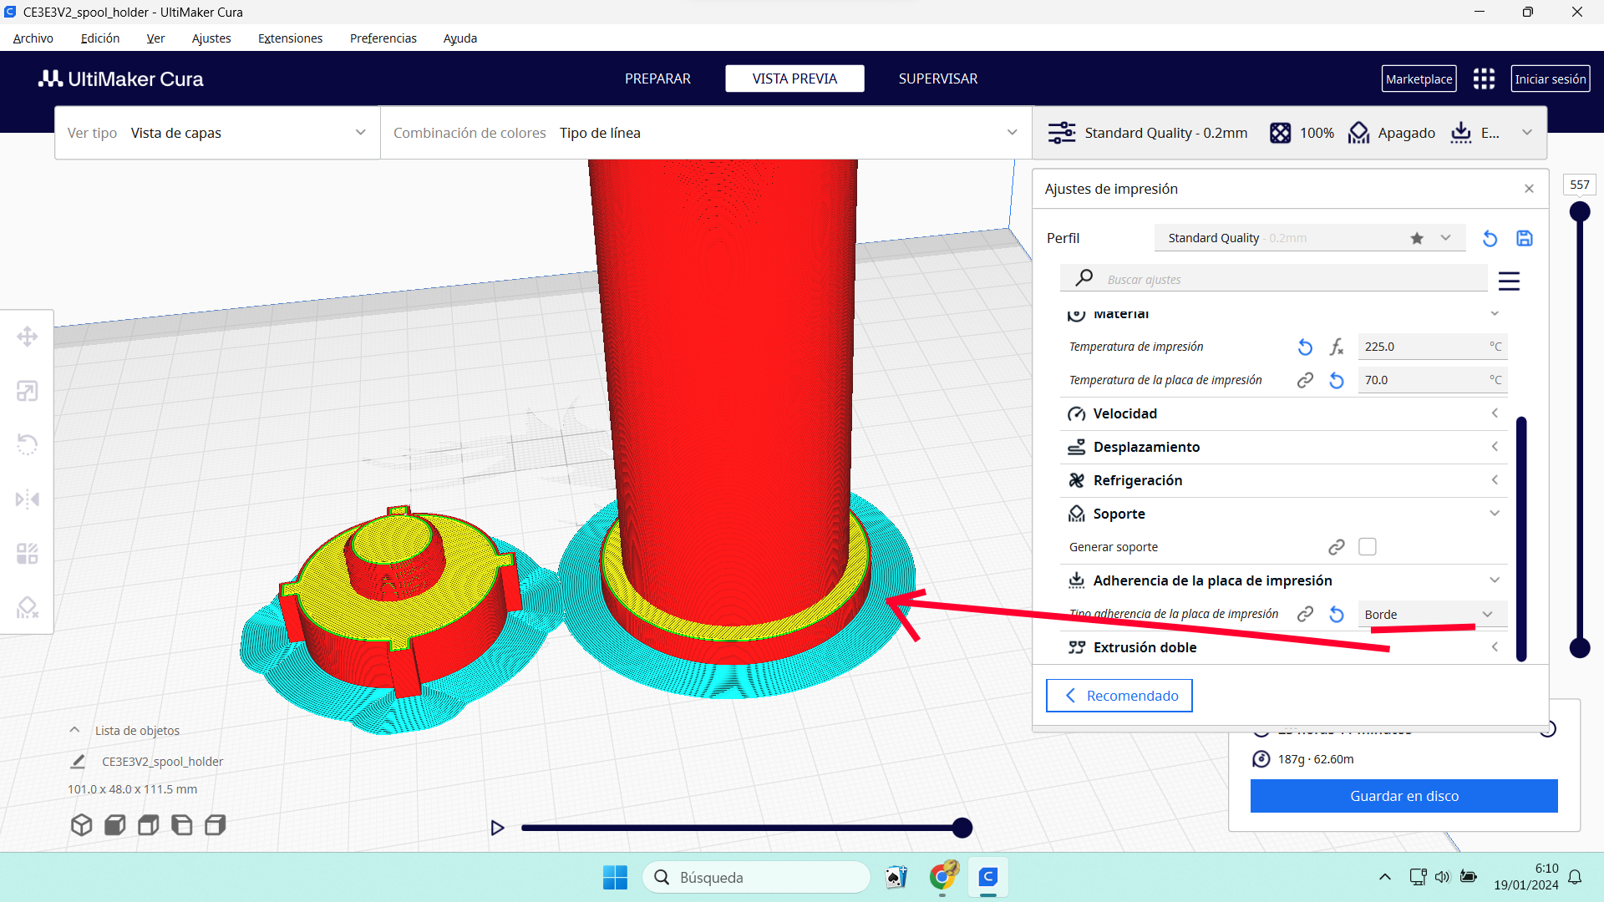Click the Support Blocker tool icon

click(27, 607)
